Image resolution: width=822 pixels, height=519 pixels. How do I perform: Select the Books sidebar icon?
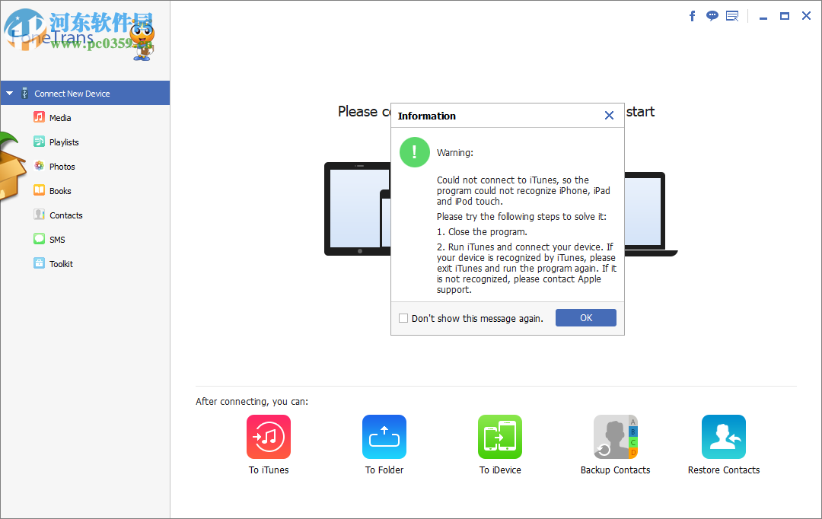coord(40,190)
